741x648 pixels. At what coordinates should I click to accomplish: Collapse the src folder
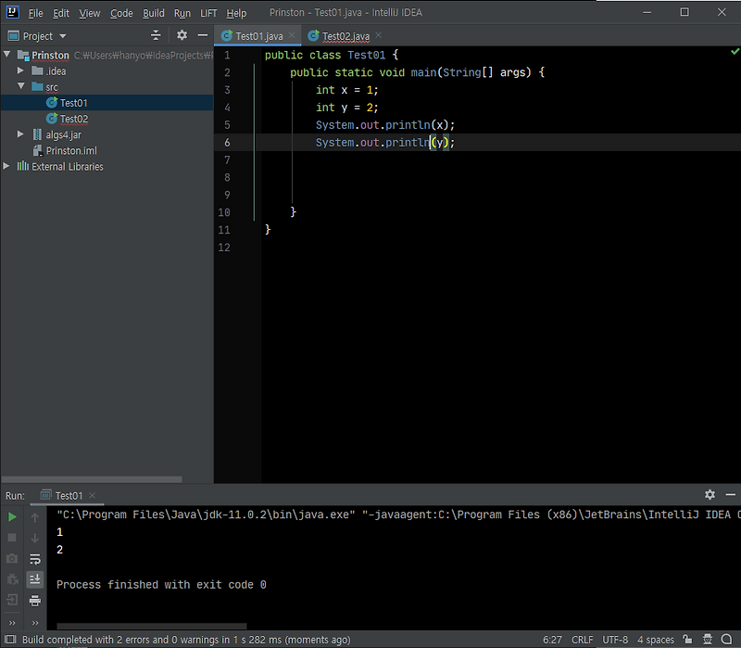point(20,85)
